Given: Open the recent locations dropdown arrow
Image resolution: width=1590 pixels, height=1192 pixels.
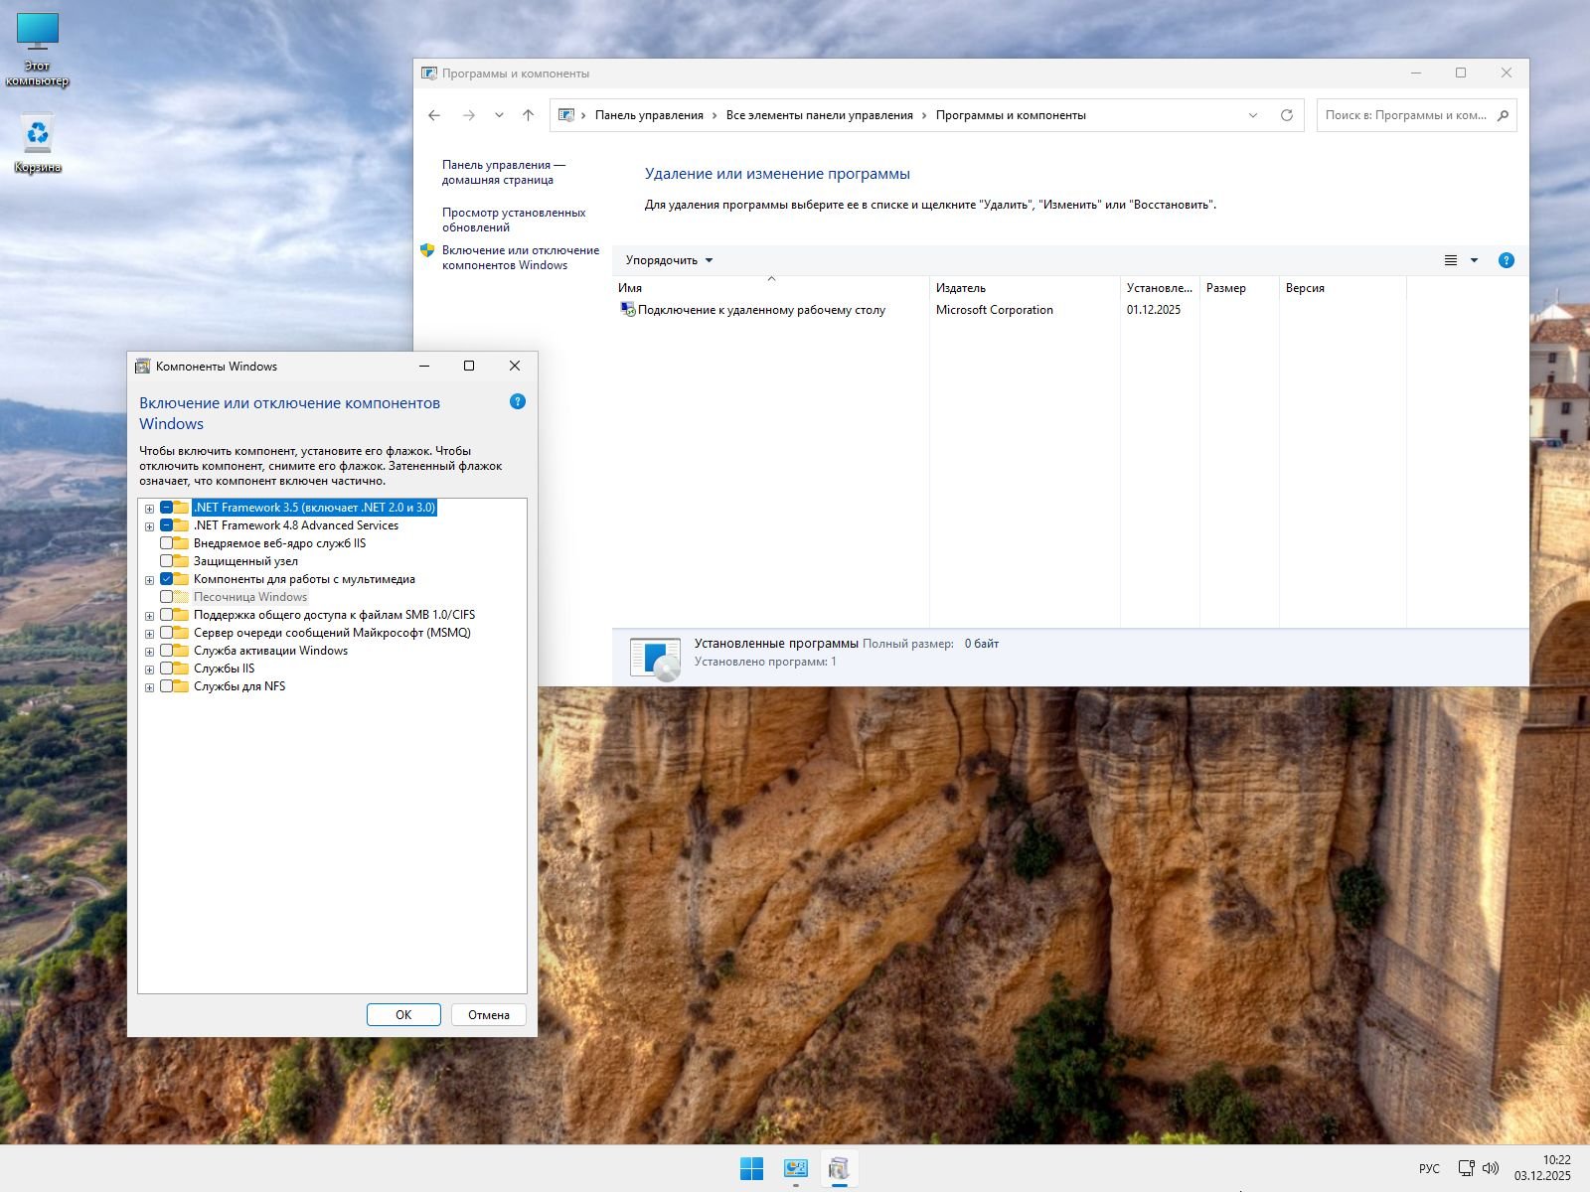Looking at the screenshot, I should [499, 115].
